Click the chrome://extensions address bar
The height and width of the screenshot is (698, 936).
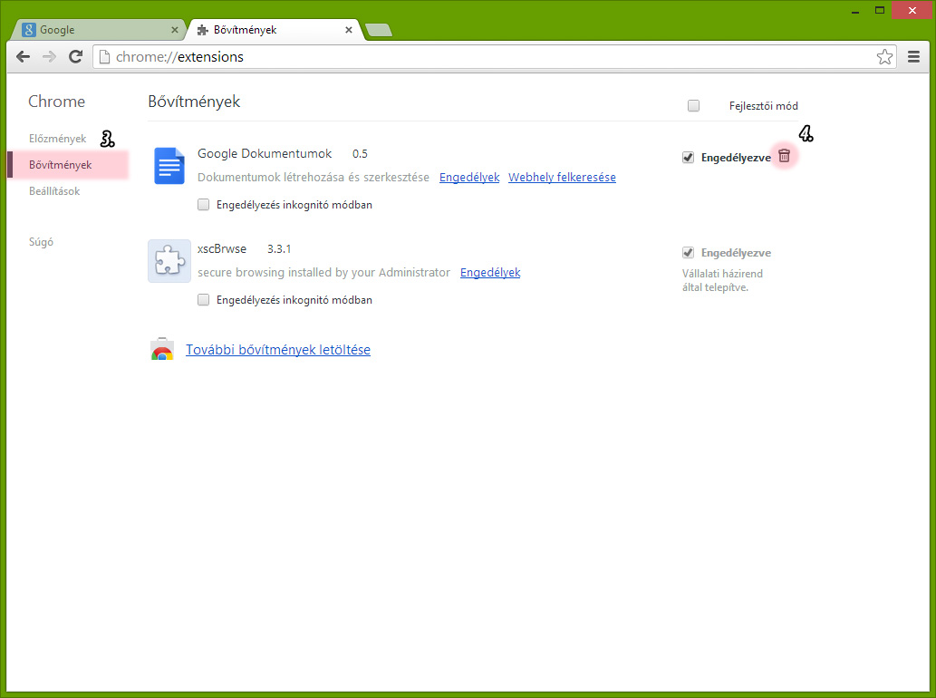(489, 57)
